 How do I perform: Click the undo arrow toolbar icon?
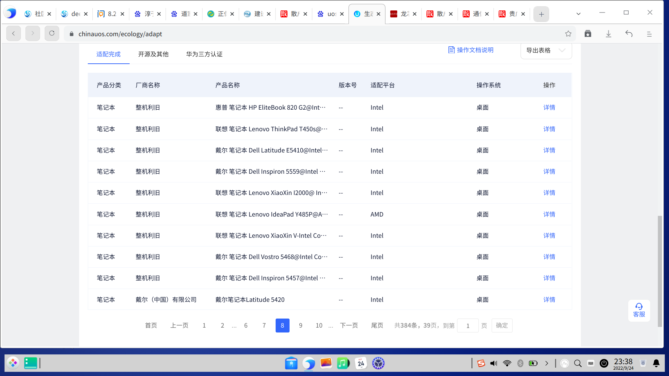coord(629,34)
